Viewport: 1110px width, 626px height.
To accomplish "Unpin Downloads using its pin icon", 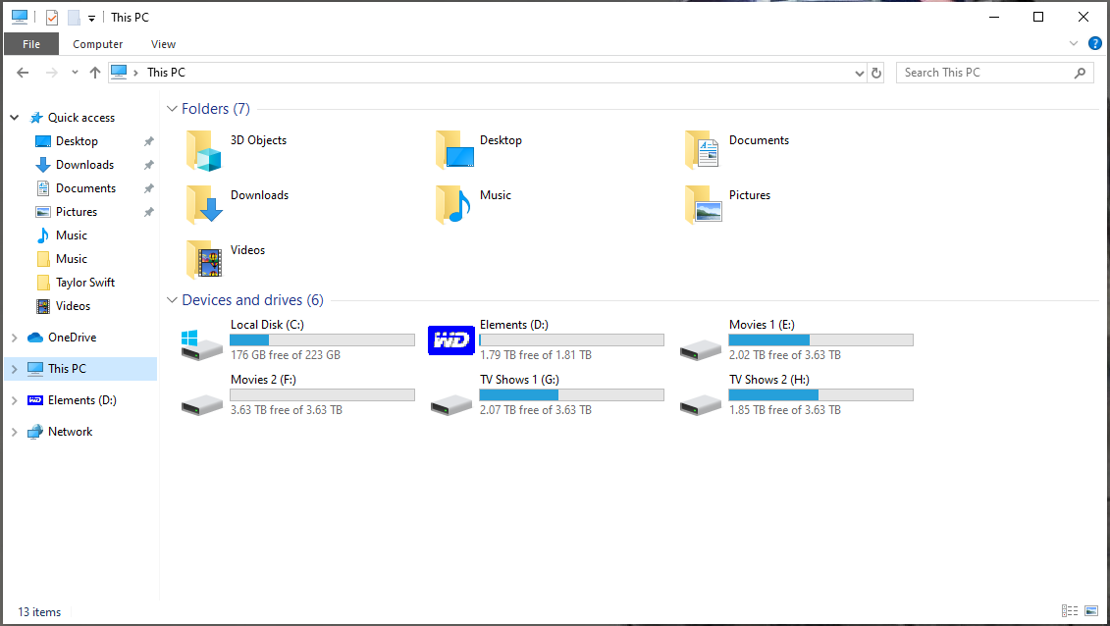I will click(149, 165).
